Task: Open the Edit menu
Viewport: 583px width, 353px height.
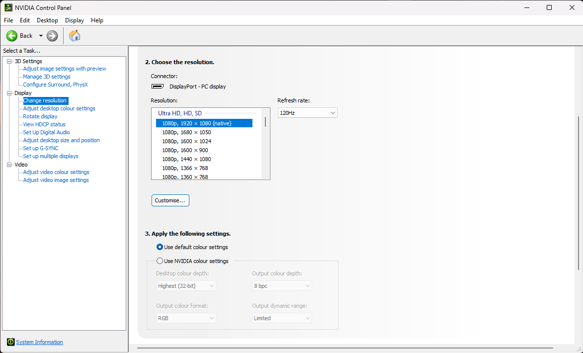Action: [x=25, y=20]
